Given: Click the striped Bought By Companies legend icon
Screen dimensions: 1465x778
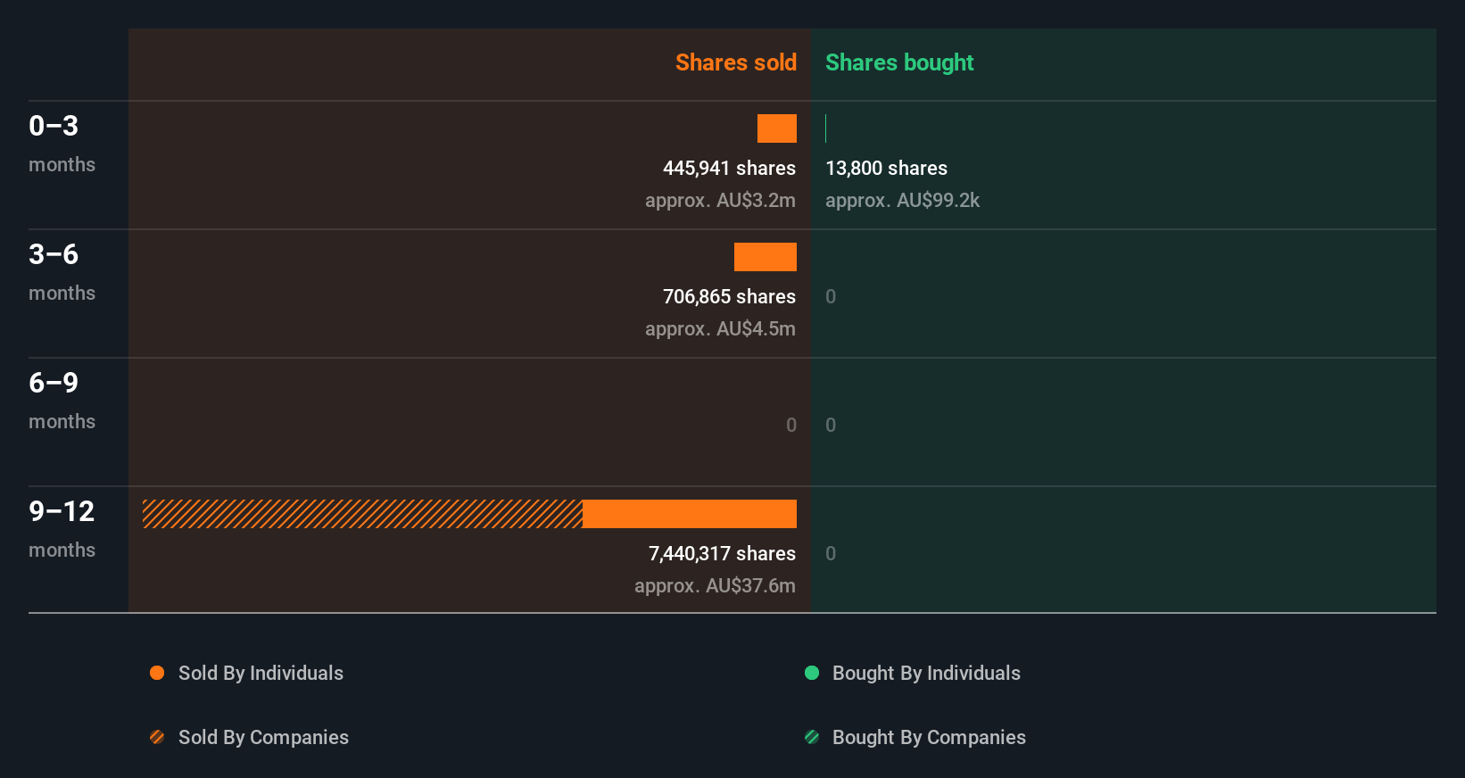Looking at the screenshot, I should [812, 737].
